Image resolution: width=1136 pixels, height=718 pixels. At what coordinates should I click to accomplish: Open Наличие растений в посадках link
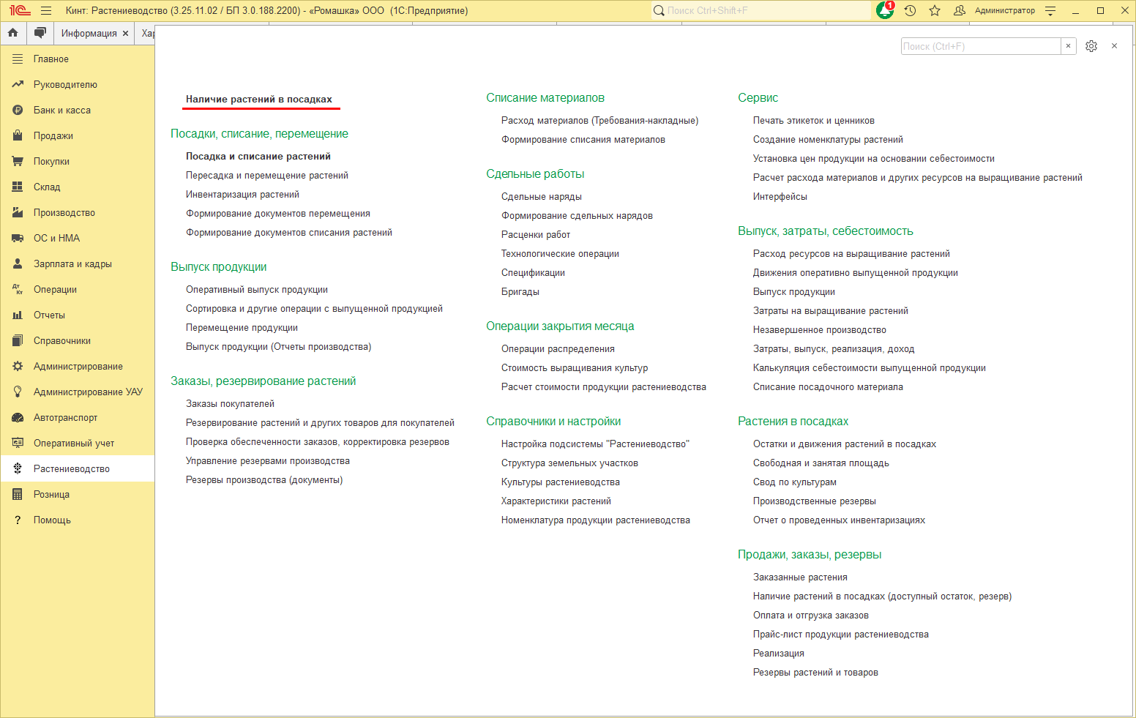[259, 99]
